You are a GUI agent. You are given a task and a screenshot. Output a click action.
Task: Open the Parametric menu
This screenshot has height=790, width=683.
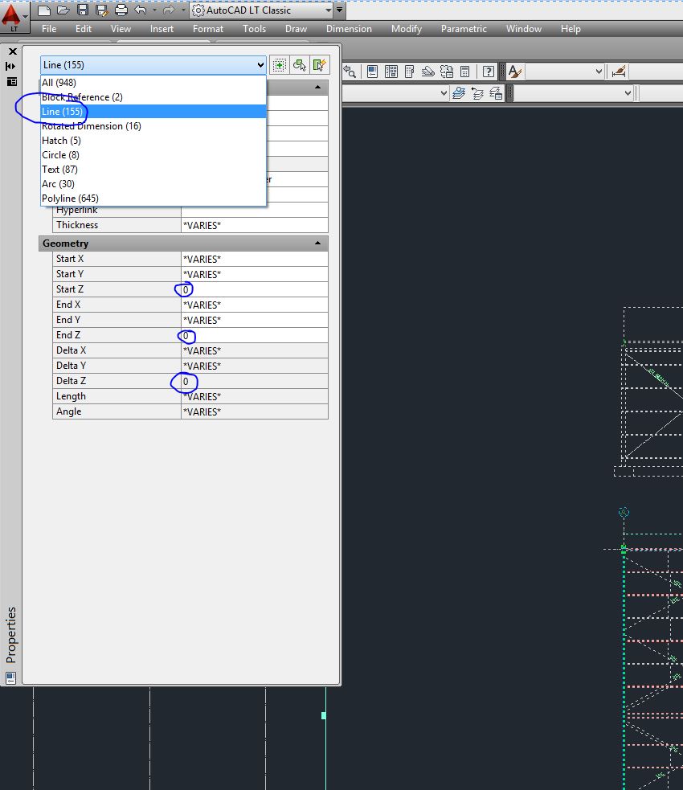(464, 29)
